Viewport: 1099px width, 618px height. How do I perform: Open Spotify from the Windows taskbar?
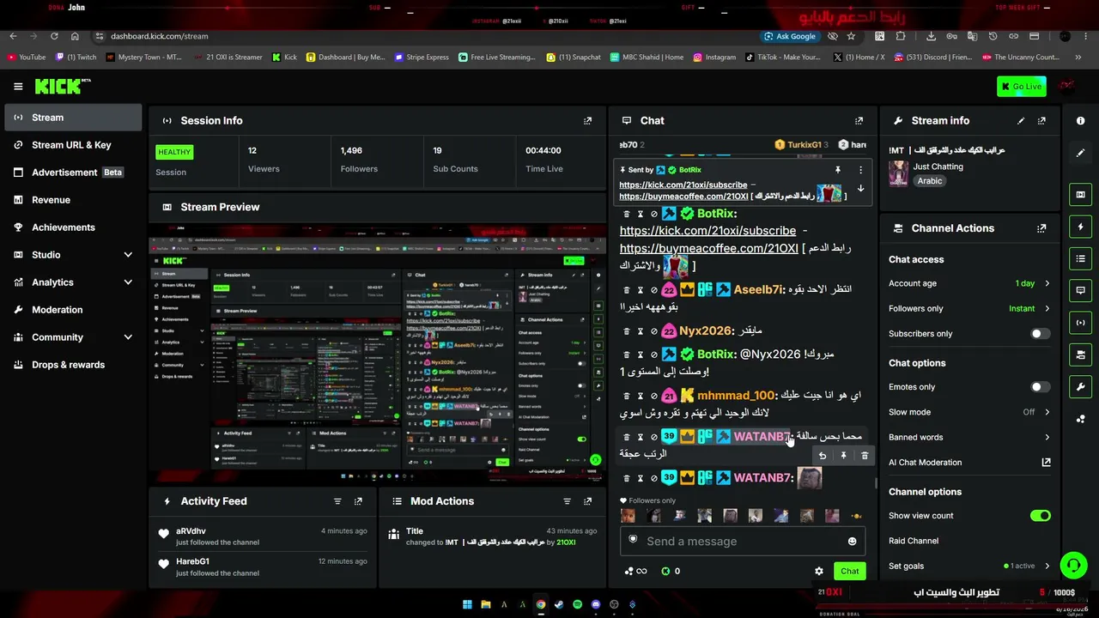pos(577,604)
